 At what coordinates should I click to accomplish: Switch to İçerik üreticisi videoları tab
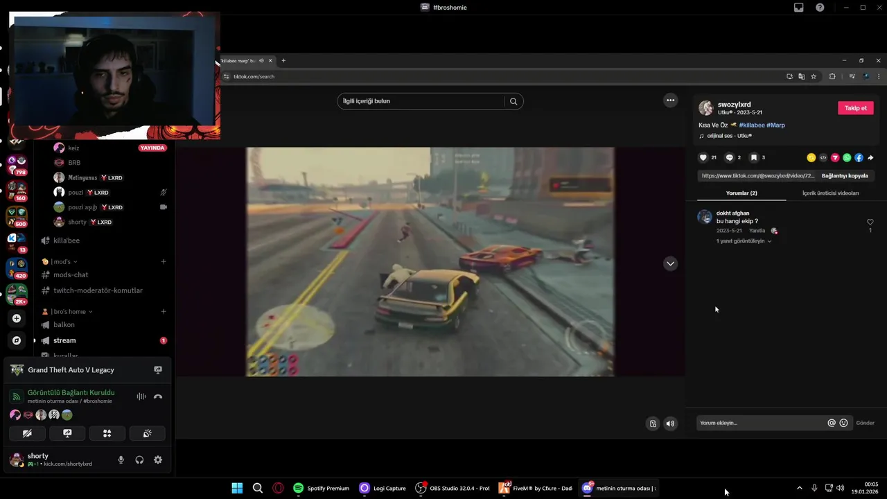(x=830, y=193)
